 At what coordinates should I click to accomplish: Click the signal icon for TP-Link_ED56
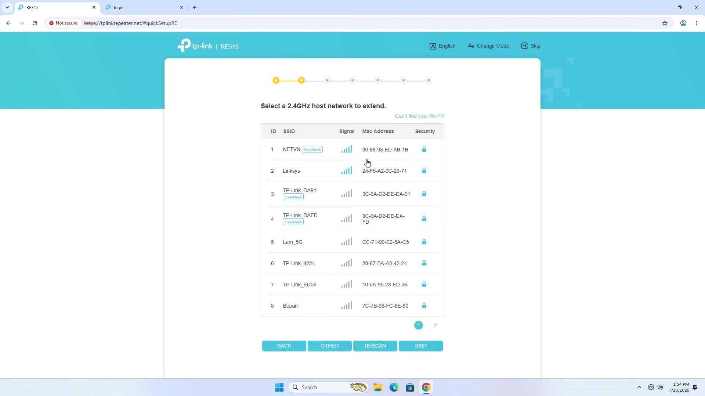tap(347, 284)
